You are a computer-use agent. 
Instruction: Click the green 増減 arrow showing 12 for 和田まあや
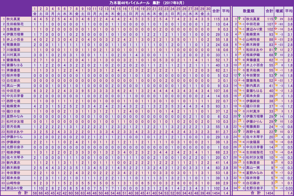pos(276,49)
